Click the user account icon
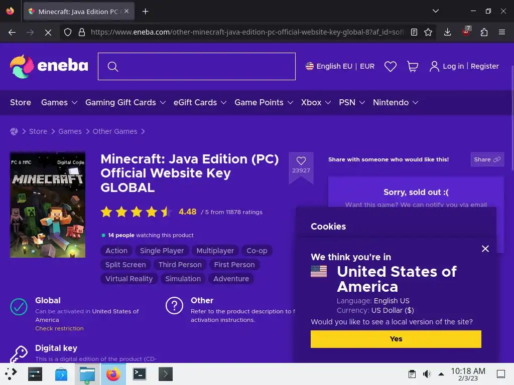514x385 pixels. point(434,66)
